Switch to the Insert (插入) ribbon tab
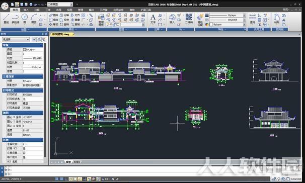The image size is (305, 183). tap(26, 10)
